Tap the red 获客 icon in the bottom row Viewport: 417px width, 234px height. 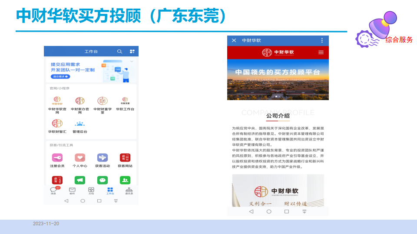(x=57, y=180)
